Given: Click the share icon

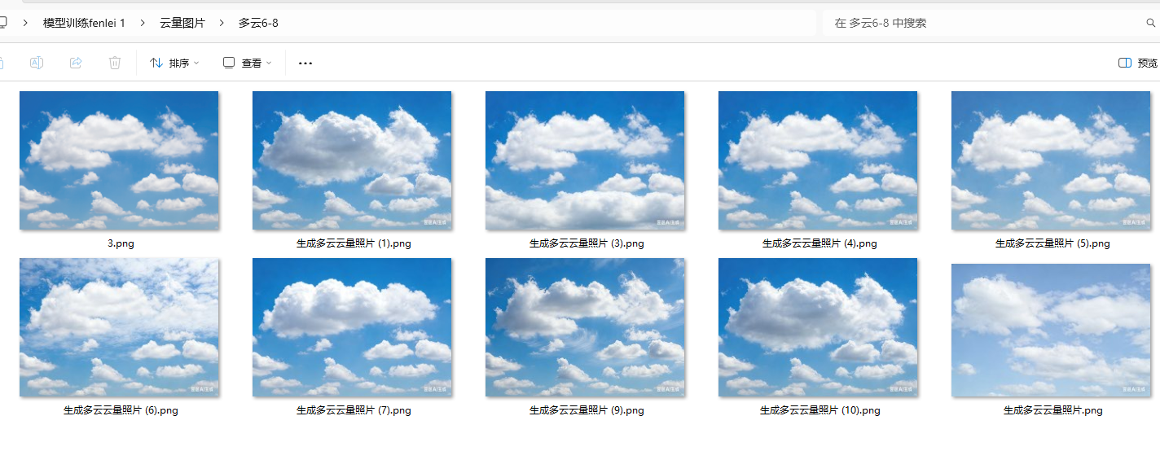Looking at the screenshot, I should [x=75, y=62].
